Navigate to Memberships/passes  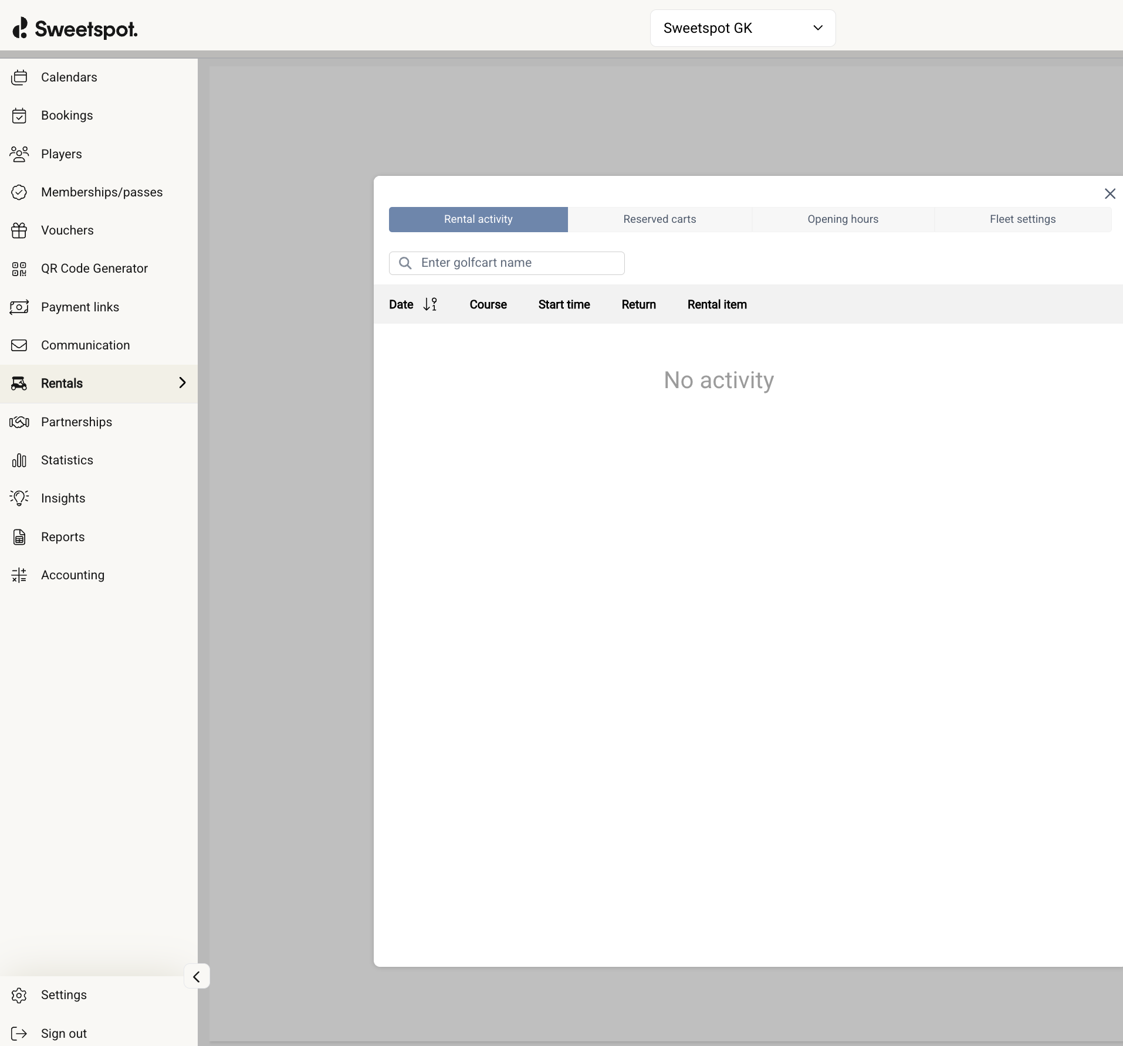(99, 192)
